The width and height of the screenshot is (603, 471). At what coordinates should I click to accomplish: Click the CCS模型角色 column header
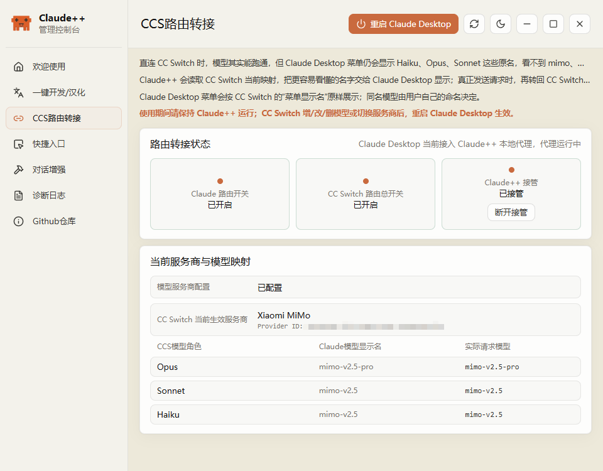pyautogui.click(x=179, y=347)
